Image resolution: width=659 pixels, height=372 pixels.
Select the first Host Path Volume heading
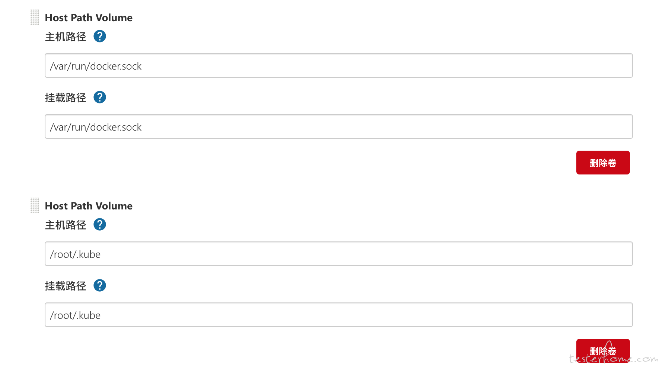click(x=89, y=18)
